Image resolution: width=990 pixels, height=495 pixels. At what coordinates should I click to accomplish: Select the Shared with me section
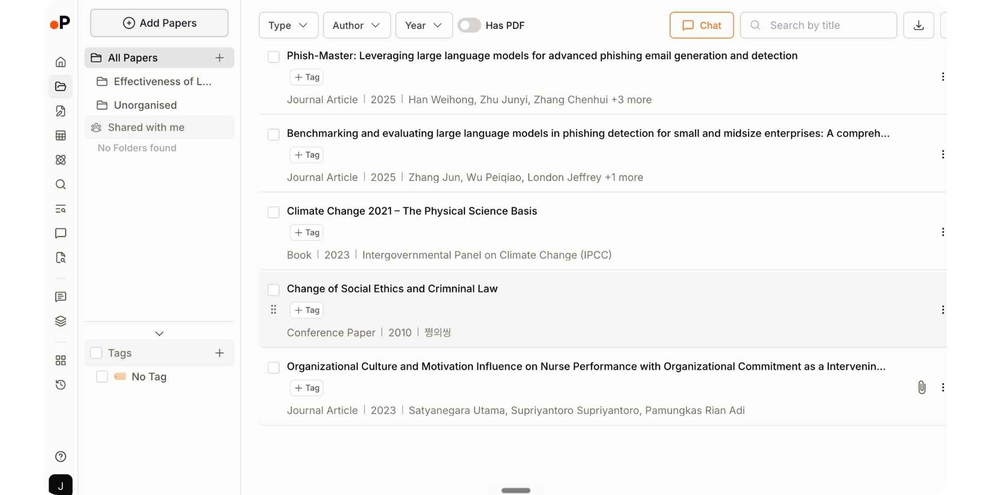click(x=159, y=127)
